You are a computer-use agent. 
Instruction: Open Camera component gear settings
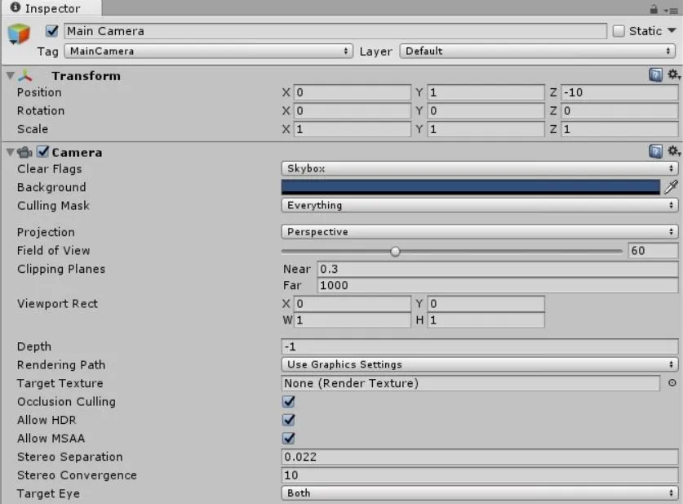(674, 151)
